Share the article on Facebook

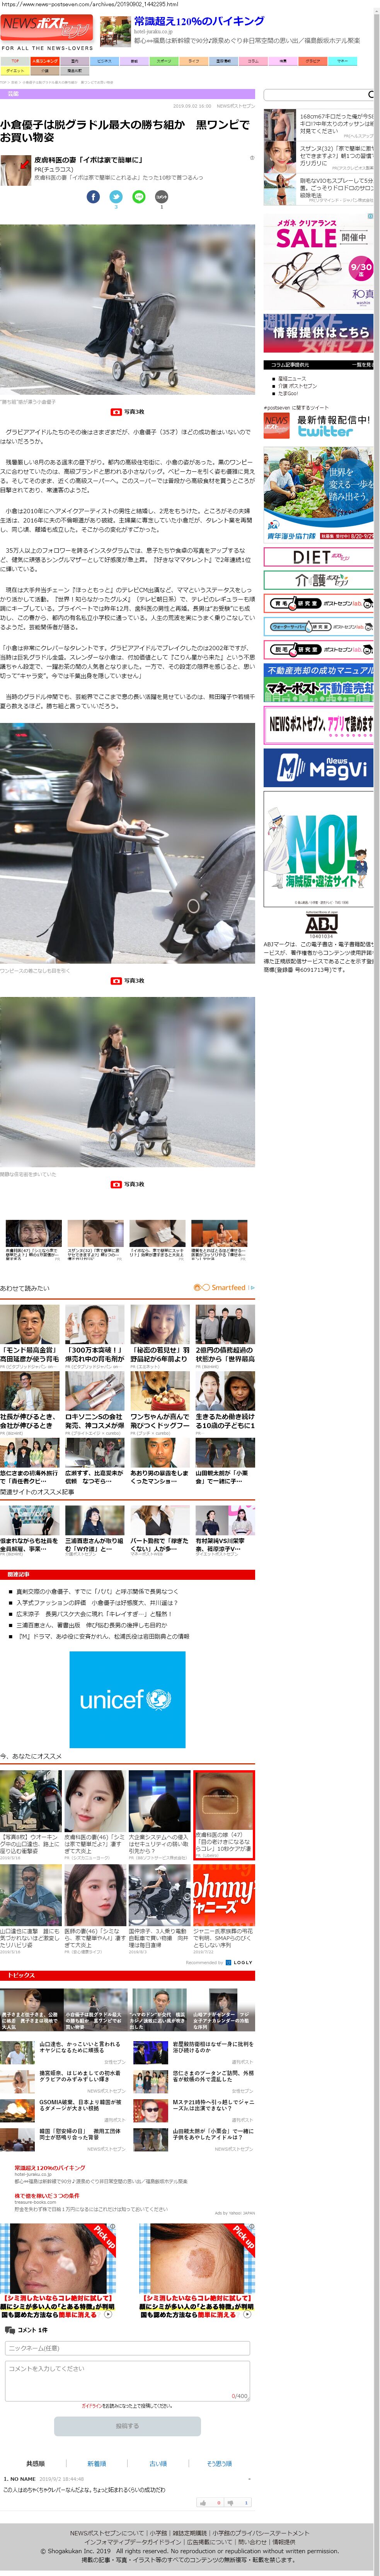click(93, 197)
